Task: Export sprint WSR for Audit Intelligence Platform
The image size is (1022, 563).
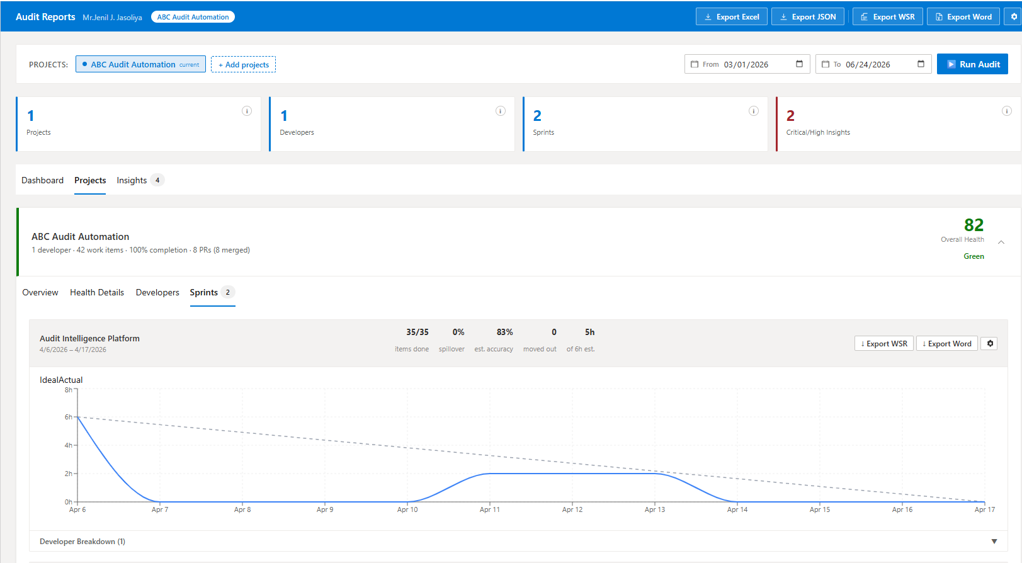Action: coord(884,343)
